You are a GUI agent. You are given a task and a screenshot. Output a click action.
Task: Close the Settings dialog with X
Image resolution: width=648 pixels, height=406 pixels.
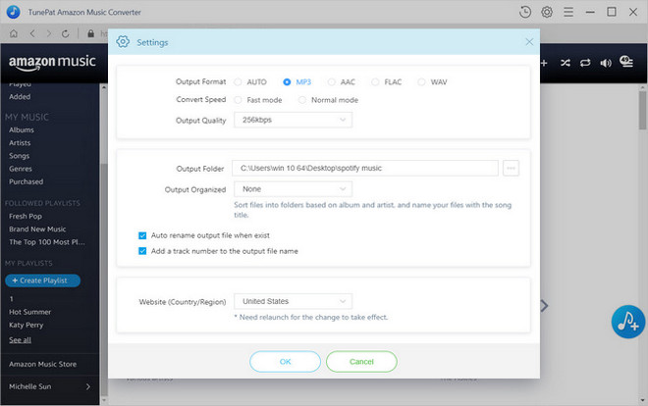529,42
